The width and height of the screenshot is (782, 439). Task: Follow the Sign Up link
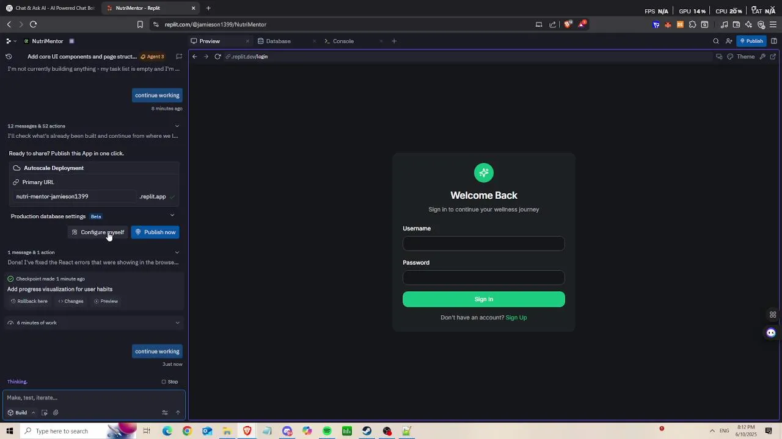click(516, 318)
